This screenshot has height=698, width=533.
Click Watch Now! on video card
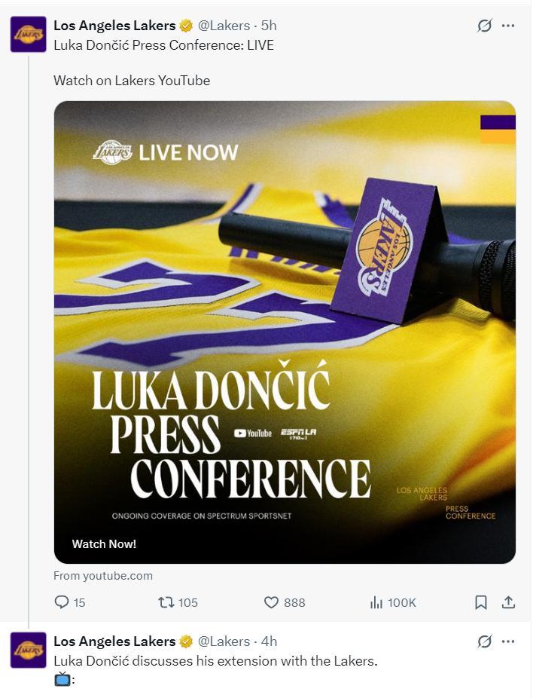(104, 543)
